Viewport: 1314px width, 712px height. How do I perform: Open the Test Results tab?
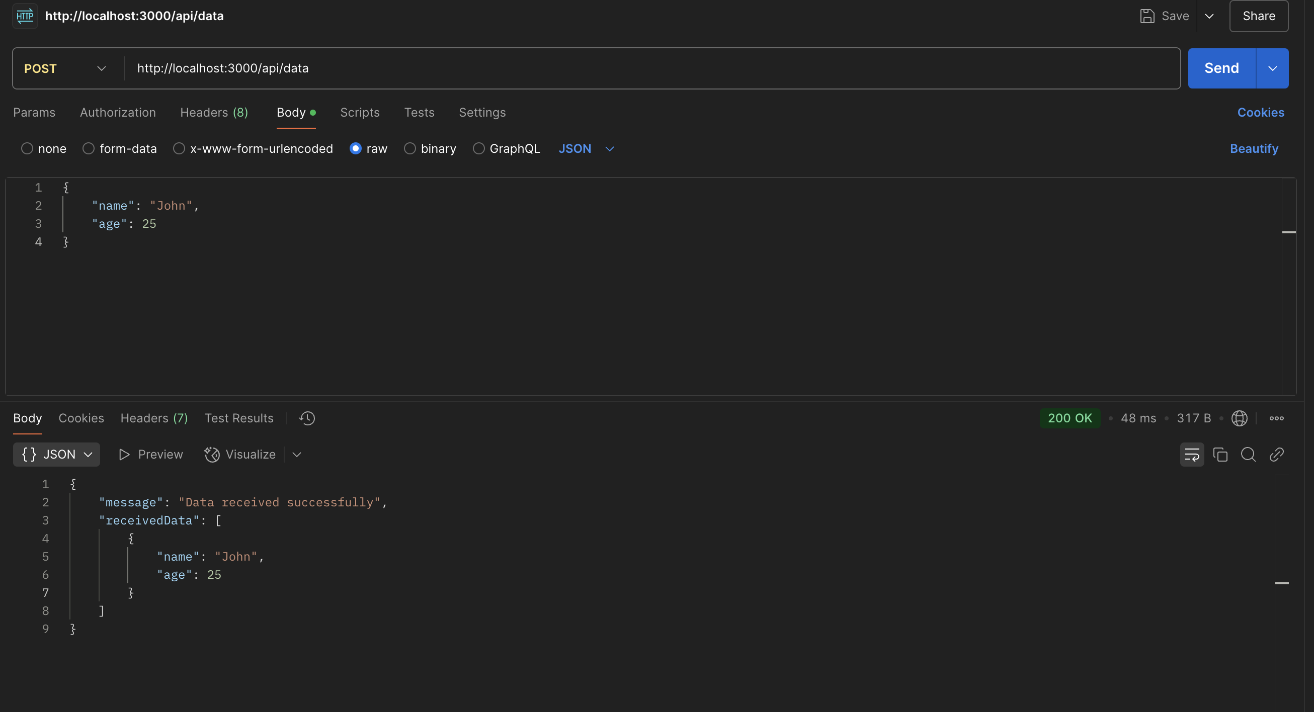click(x=239, y=418)
